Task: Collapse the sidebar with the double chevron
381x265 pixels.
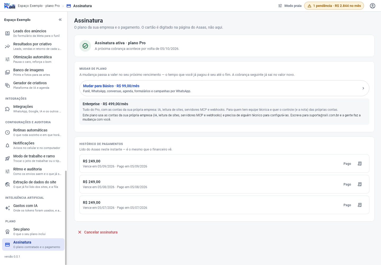Action: coord(60,20)
